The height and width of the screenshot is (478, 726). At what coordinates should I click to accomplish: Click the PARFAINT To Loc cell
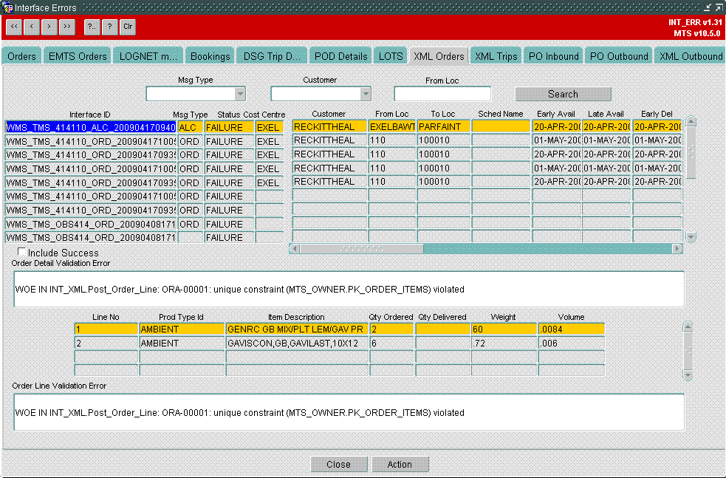pyautogui.click(x=444, y=127)
